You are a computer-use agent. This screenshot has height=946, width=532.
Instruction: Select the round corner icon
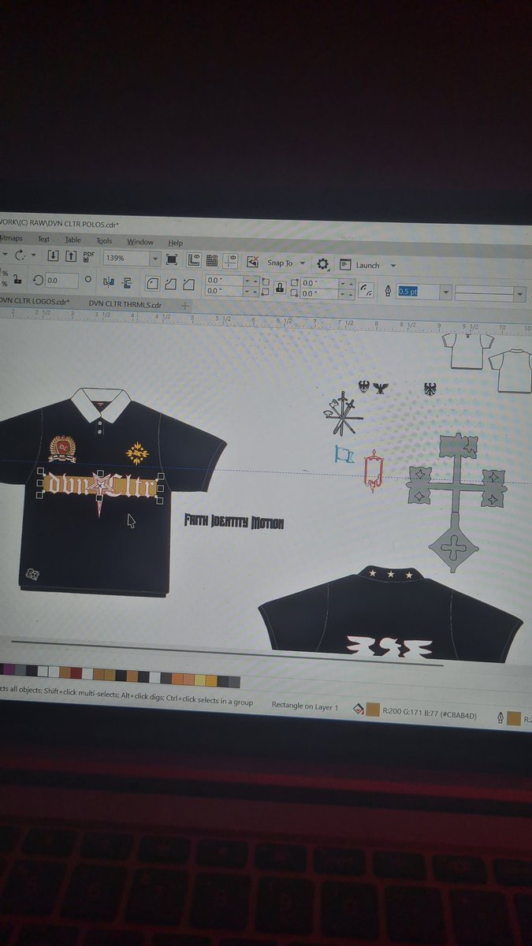coord(153,282)
